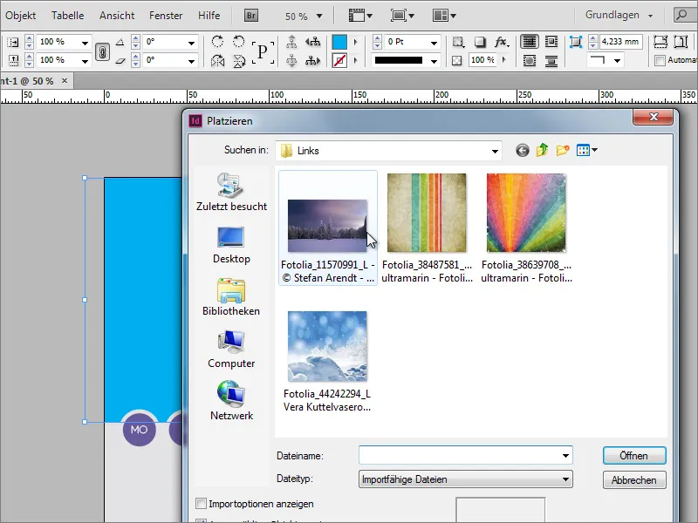This screenshot has height=523, width=698.
Task: Click the apply effect to object icon
Action: point(457,42)
